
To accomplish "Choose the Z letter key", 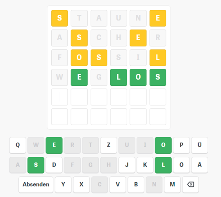I will click(x=109, y=145).
